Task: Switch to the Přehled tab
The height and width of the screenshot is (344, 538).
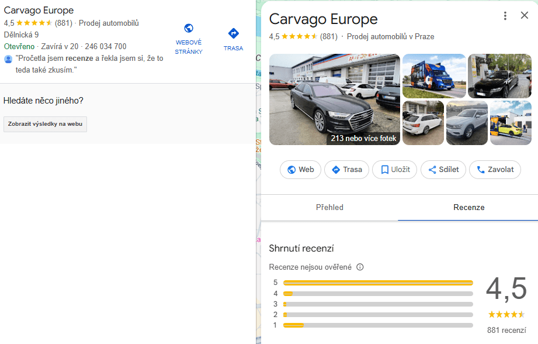Action: 329,208
